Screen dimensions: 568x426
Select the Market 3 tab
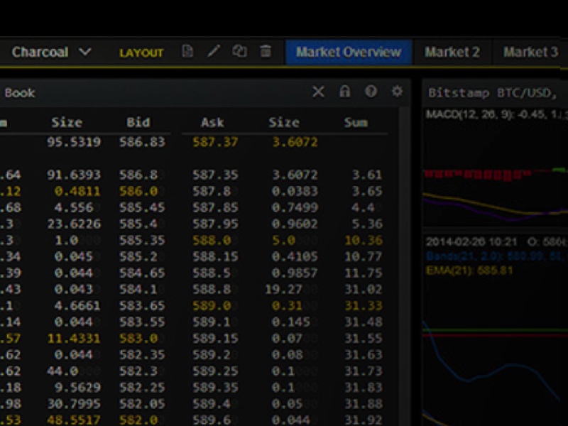point(530,52)
